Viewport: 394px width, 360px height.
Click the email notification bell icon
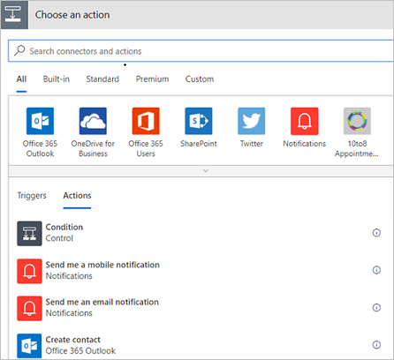pyautogui.click(x=29, y=308)
